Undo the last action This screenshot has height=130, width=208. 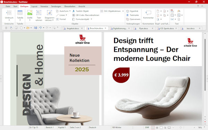(x=40, y=28)
